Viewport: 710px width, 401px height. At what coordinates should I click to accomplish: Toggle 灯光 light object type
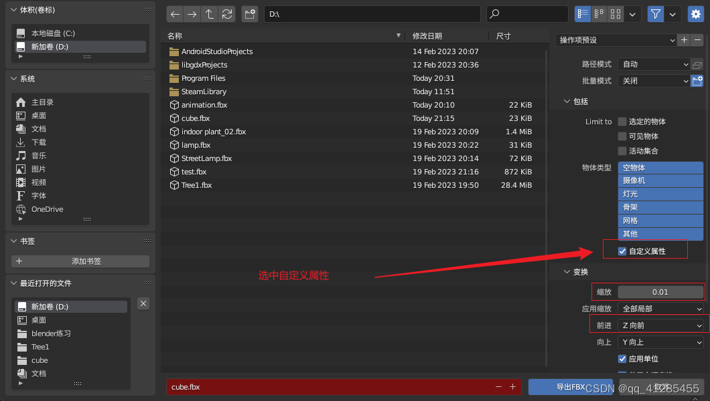point(660,194)
